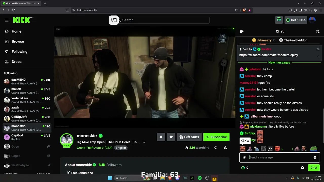The width and height of the screenshot is (324, 182).
Task: Expand the pinned message chevron
Action: [x=318, y=56]
